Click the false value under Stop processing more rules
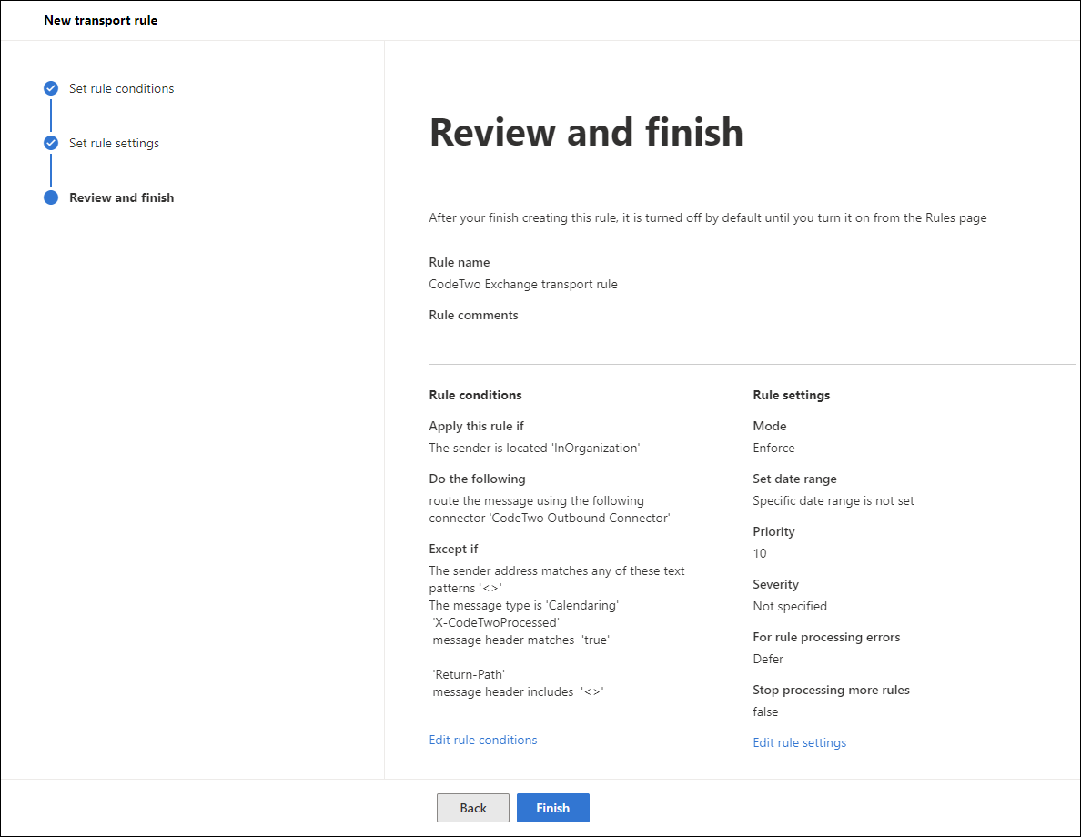This screenshot has width=1081, height=837. [765, 711]
